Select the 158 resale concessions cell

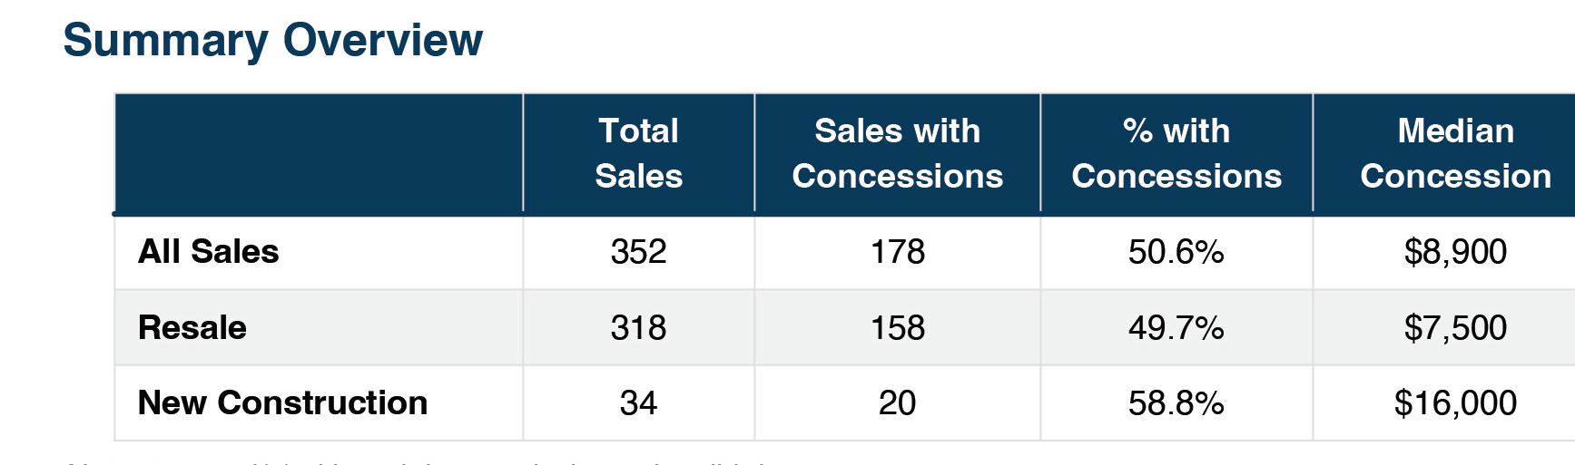click(897, 327)
